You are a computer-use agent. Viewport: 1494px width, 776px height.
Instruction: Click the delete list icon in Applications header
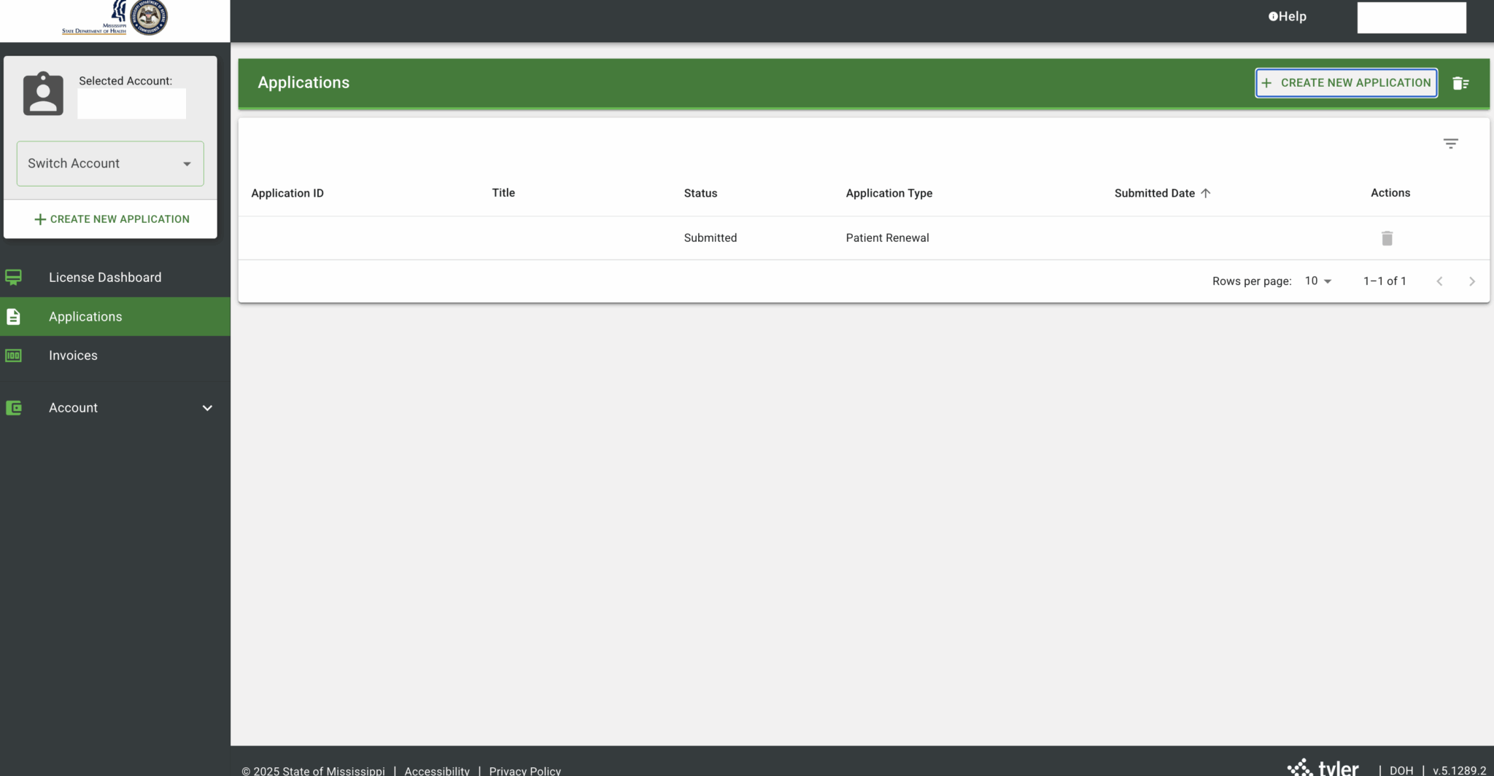(x=1460, y=84)
